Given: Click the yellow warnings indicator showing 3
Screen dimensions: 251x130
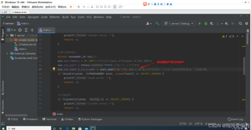Looking at the screenshot, I should 225,36.
